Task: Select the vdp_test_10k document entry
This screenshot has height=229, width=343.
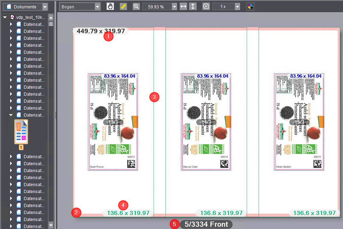Action: click(x=30, y=17)
